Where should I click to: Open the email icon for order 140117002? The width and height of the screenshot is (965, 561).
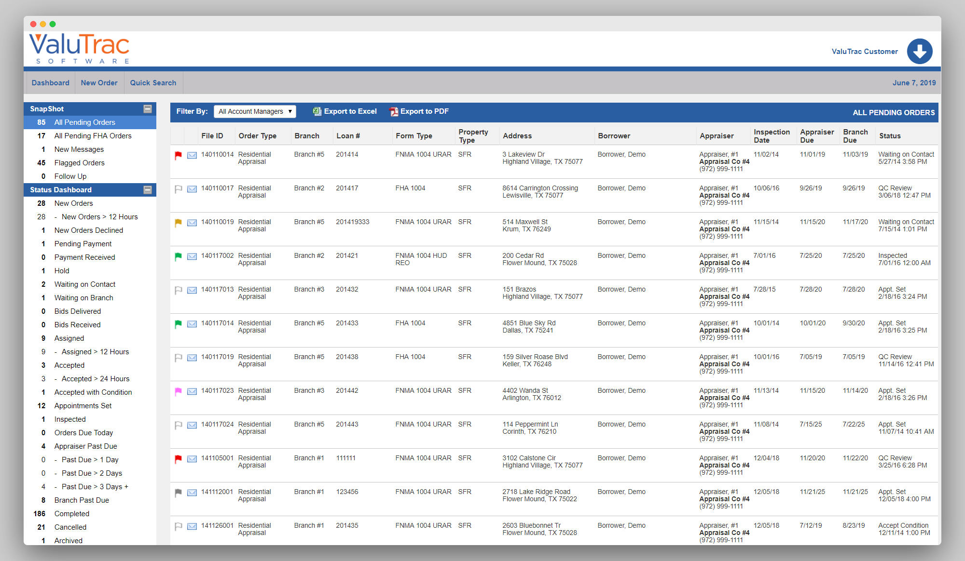192,256
